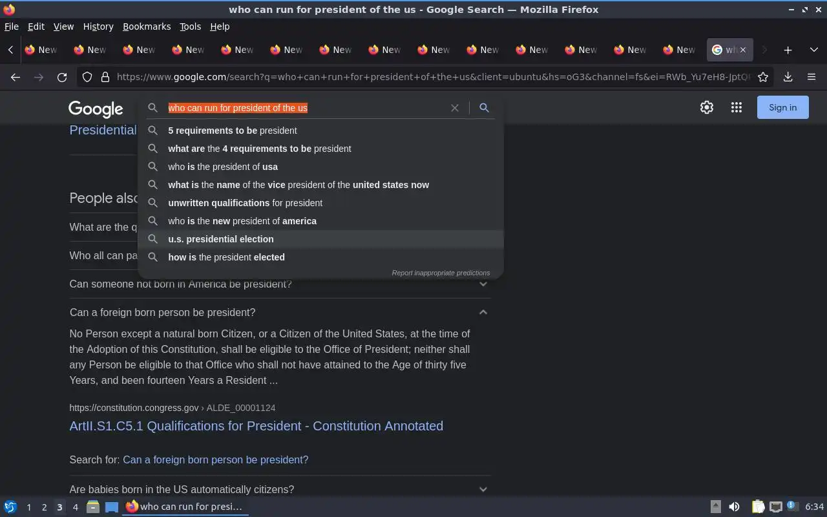The height and width of the screenshot is (517, 827).
Task: Select suggestion 'what are the 4 requirements'
Action: (320, 149)
